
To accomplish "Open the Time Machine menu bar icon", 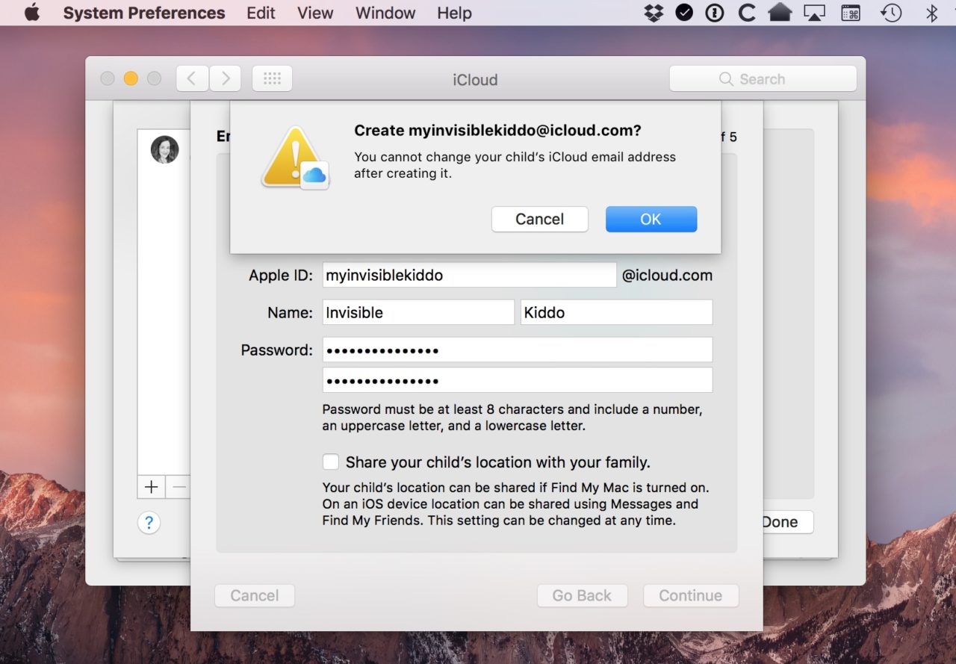I will pyautogui.click(x=890, y=13).
